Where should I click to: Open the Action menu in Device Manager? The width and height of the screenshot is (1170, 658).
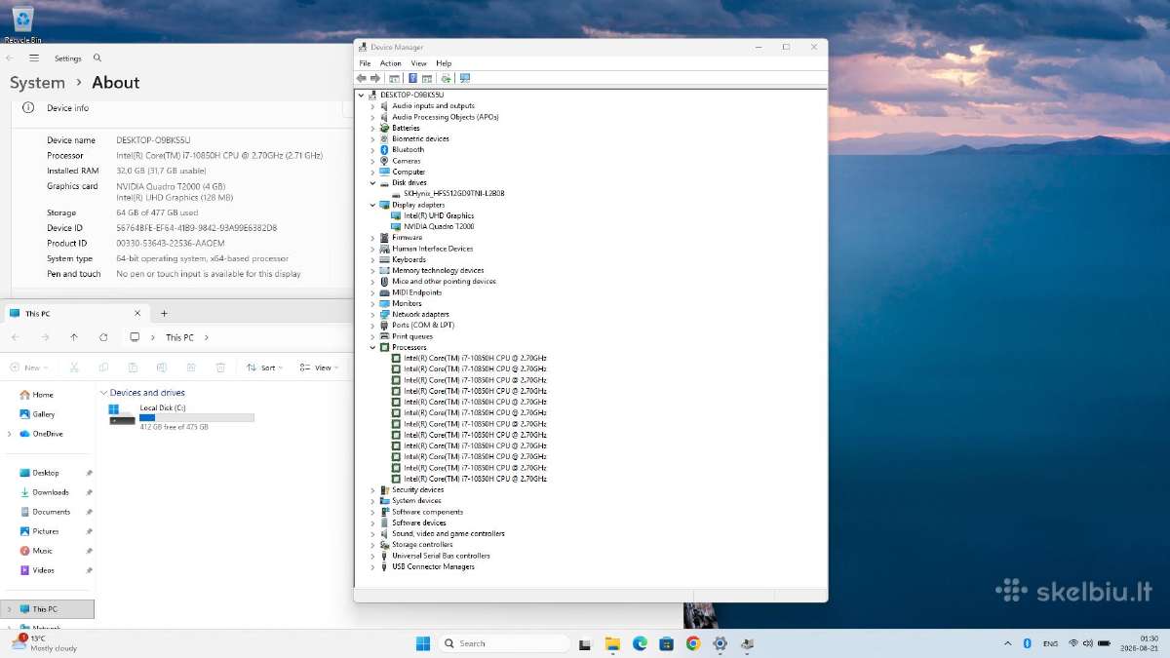pyautogui.click(x=391, y=63)
